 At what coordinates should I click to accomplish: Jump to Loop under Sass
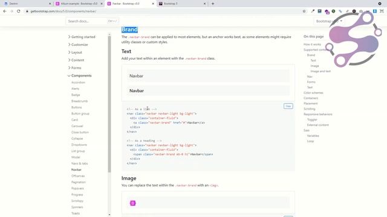click(310, 141)
